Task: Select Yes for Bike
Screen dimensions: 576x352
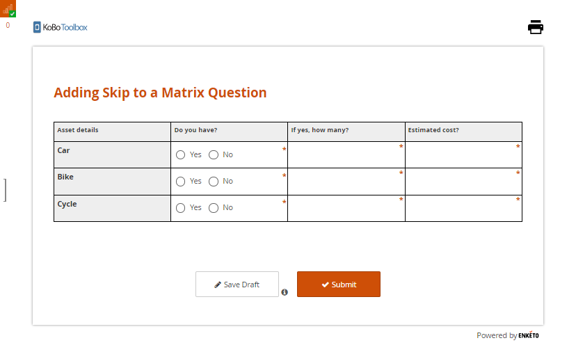Action: tap(181, 181)
